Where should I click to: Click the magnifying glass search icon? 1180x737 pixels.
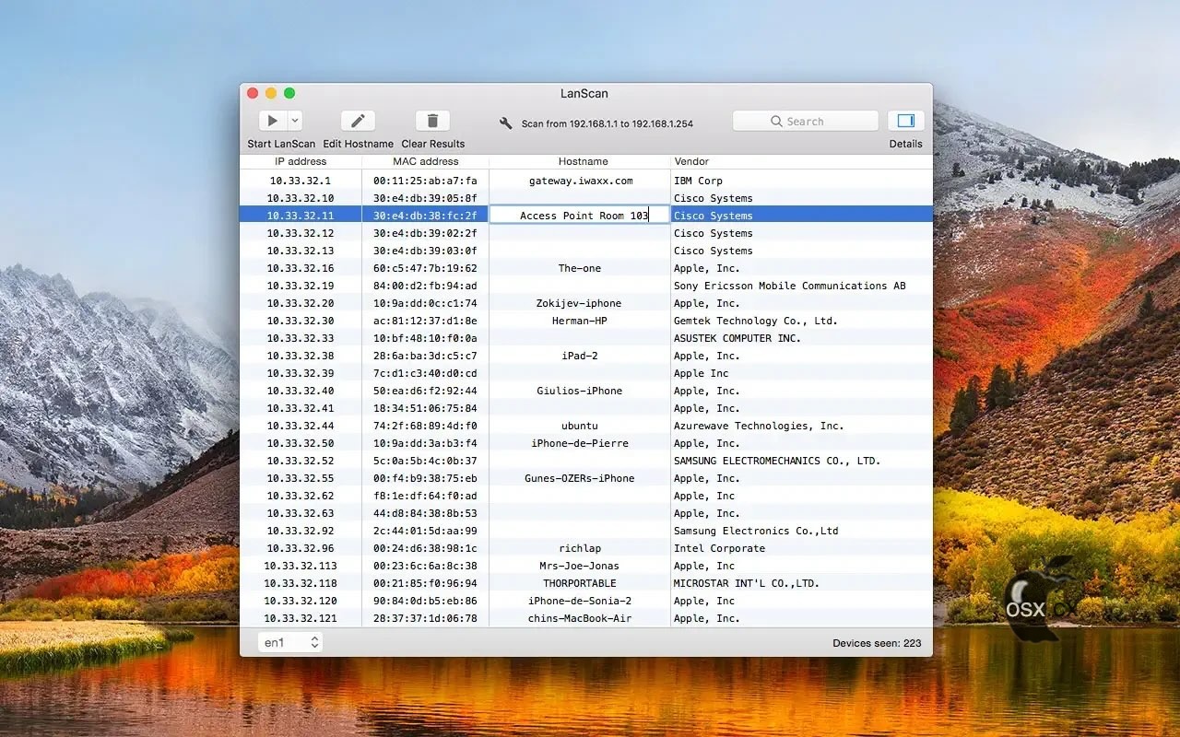776,122
